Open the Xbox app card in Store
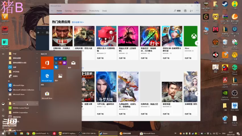This screenshot has width=242, height=136. 191,43
